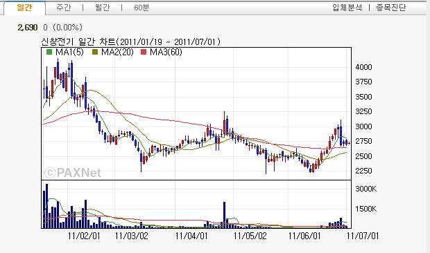
Task: Click the MA2(20) legend label
Action: (x=117, y=52)
